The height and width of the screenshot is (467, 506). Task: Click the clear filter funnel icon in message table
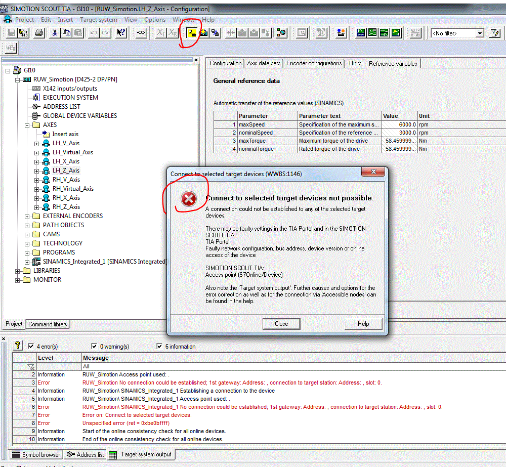[31, 366]
